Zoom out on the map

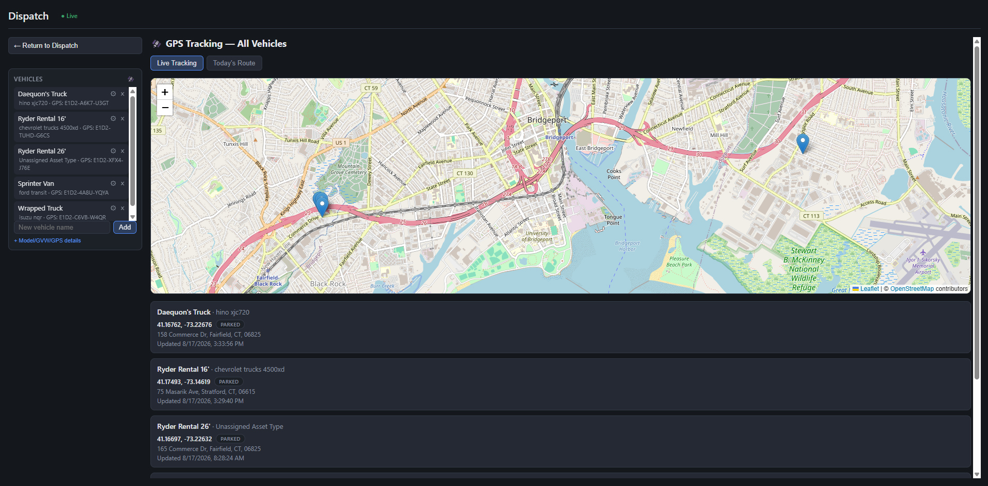click(x=165, y=108)
